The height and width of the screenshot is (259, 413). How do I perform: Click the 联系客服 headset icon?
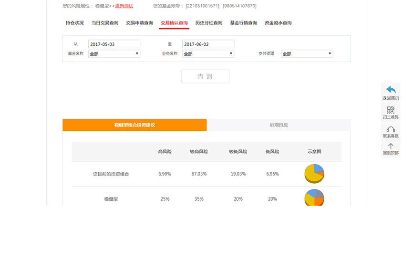(391, 129)
